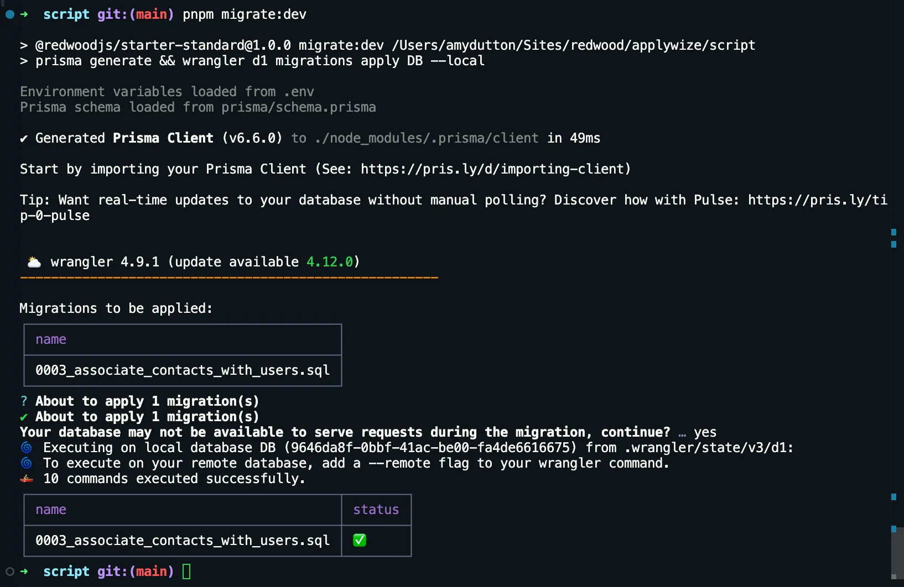Screen dimensions: 904x587
Task: Click the 'status' column header in results table
Action: click(376, 510)
